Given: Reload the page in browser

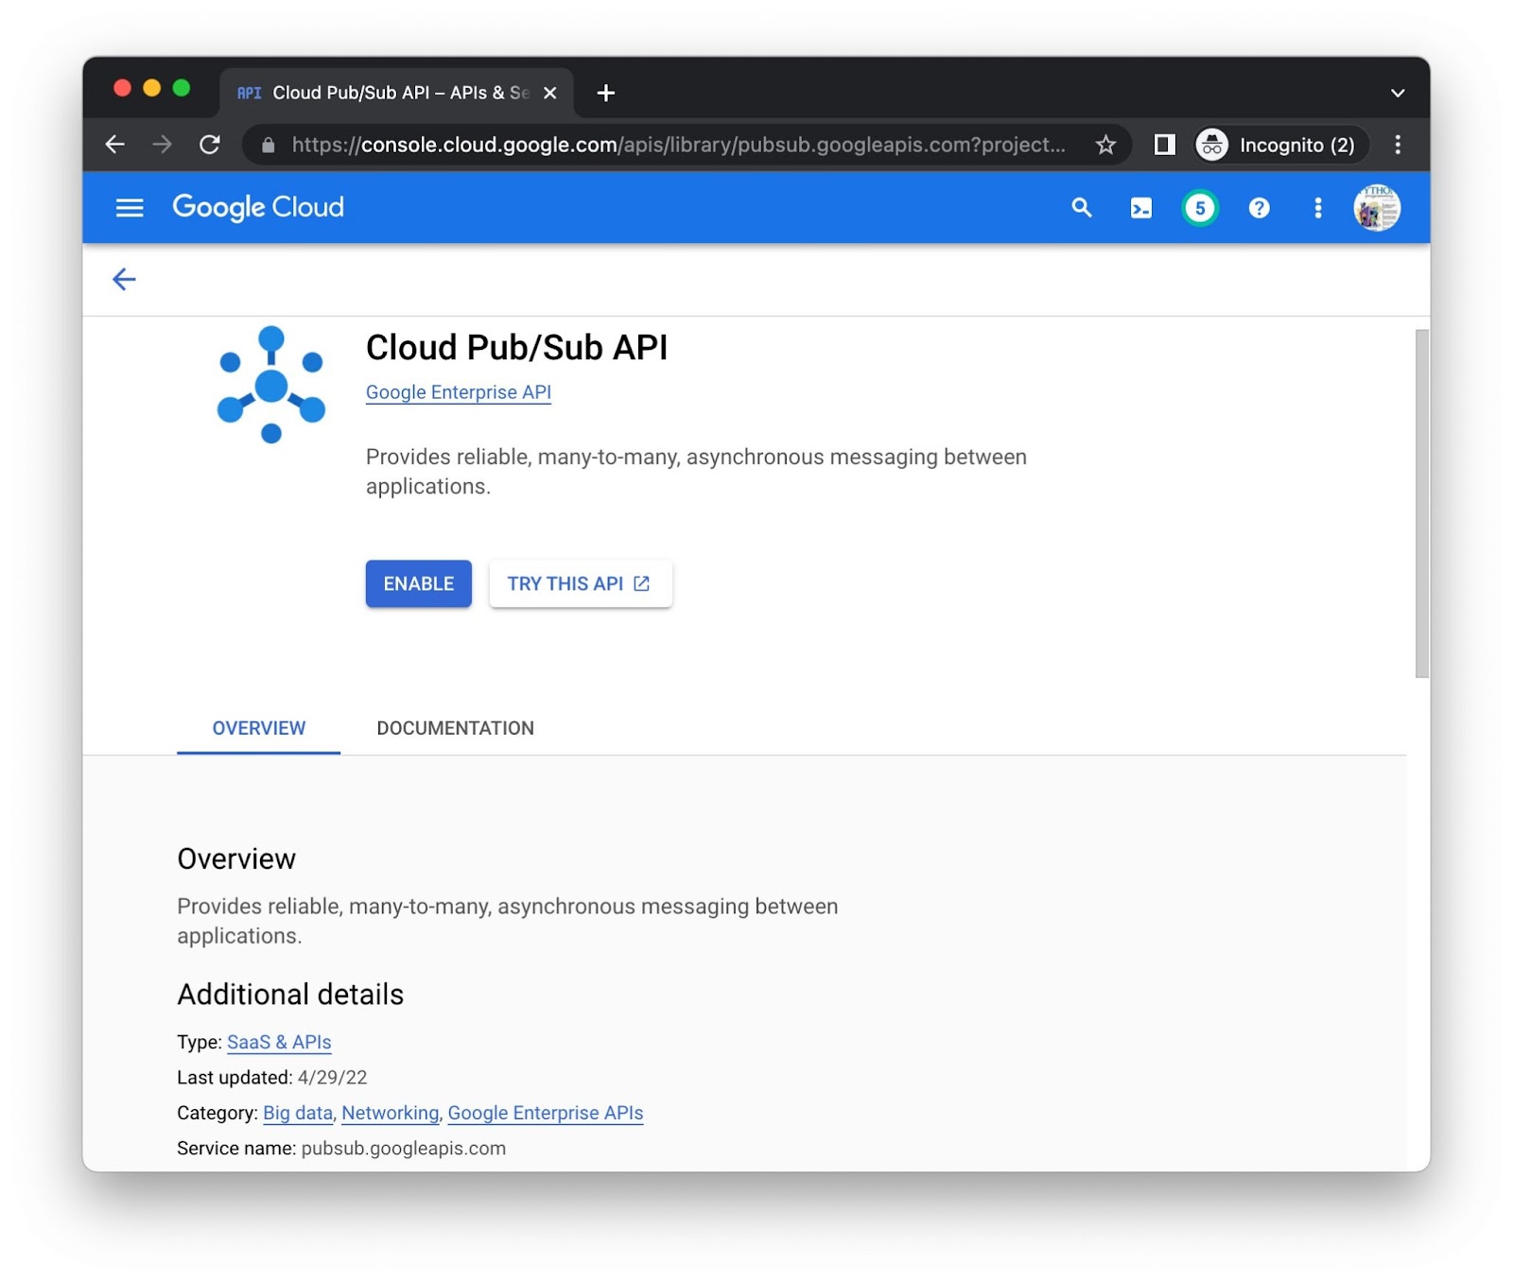Looking at the screenshot, I should 210,145.
